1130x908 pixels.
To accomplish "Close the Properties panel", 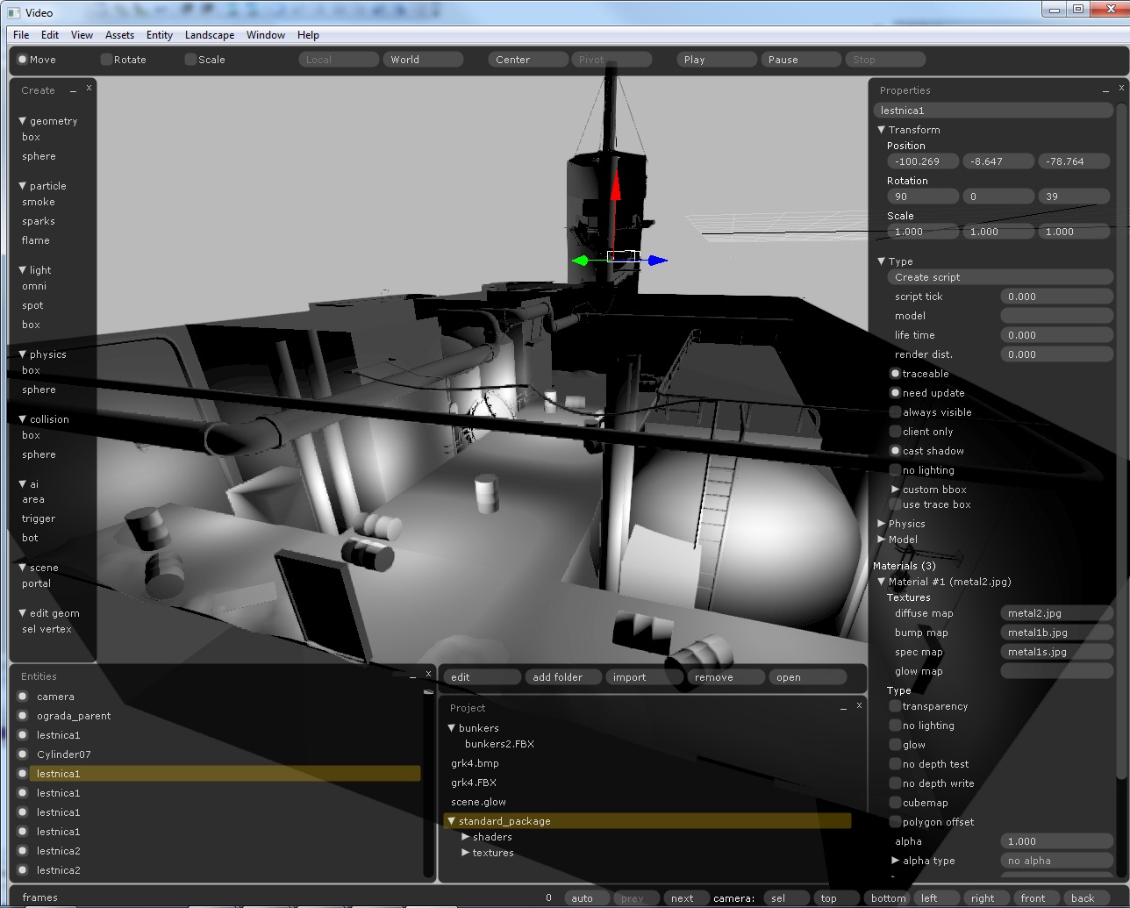I will [x=1121, y=88].
